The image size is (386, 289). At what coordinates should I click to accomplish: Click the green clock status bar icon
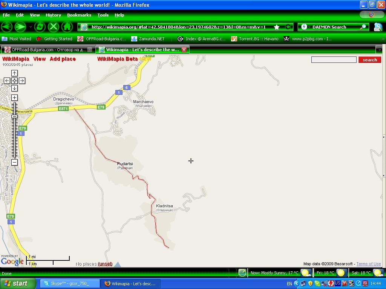coord(242,273)
